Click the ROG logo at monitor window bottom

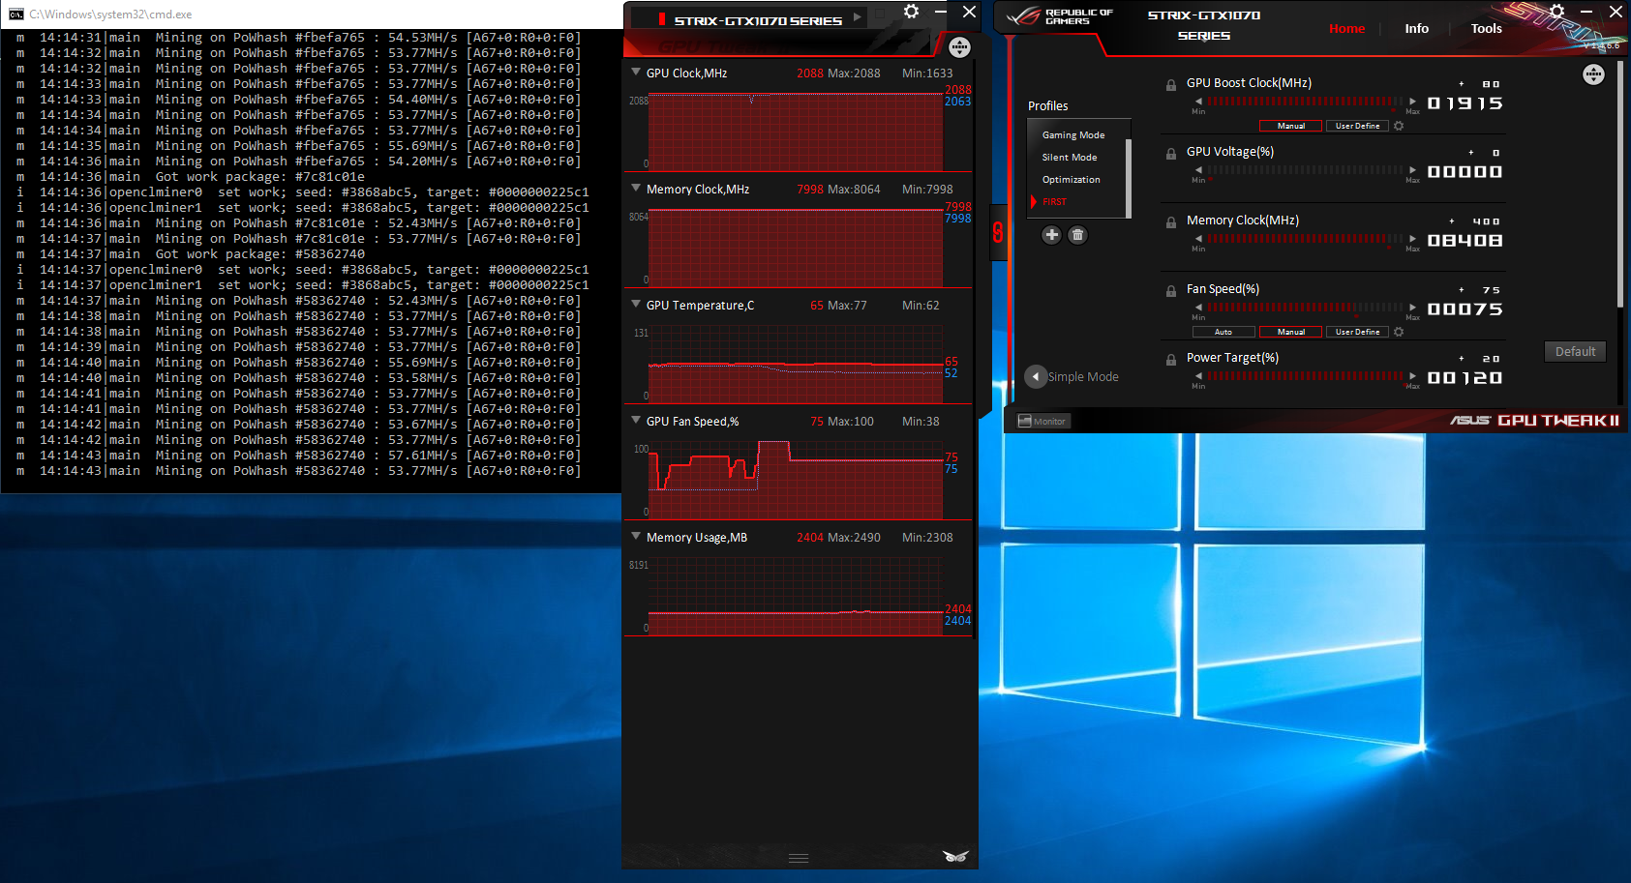coord(955,856)
